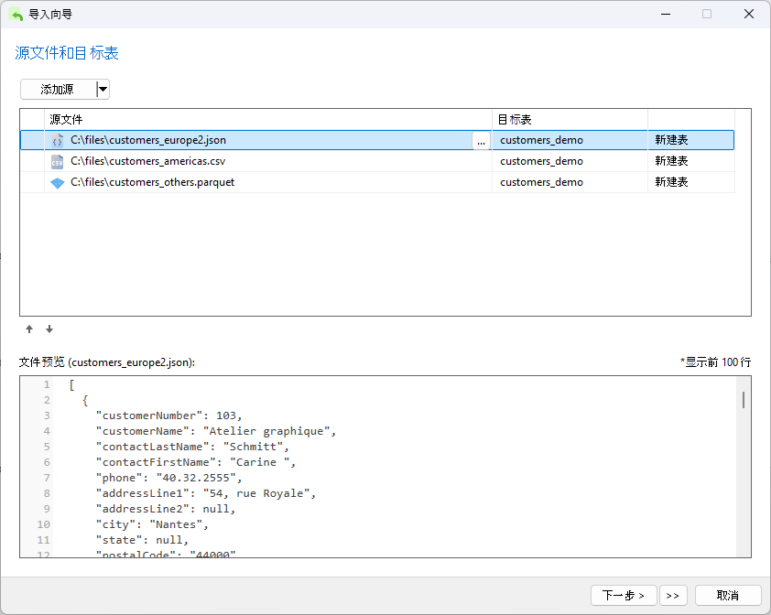Click the "addressLine1": "54, rue Royale" preview line
This screenshot has width=771, height=615.
click(205, 493)
